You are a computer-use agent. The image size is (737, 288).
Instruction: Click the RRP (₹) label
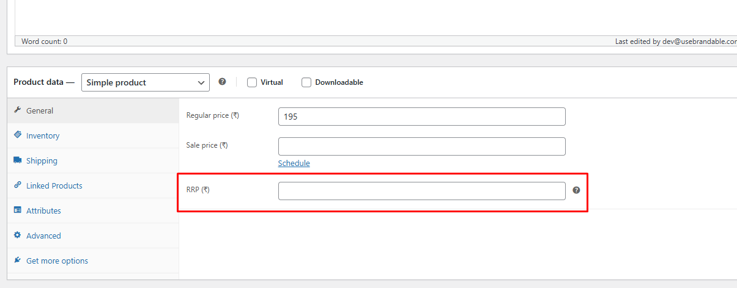198,190
